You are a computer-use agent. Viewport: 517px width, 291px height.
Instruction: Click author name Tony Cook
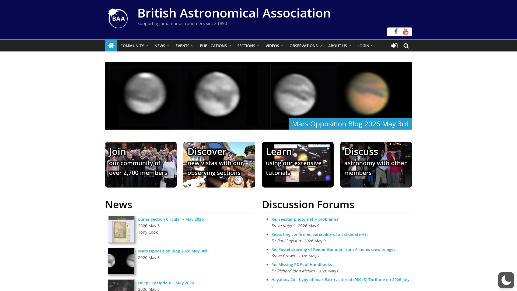point(148,232)
